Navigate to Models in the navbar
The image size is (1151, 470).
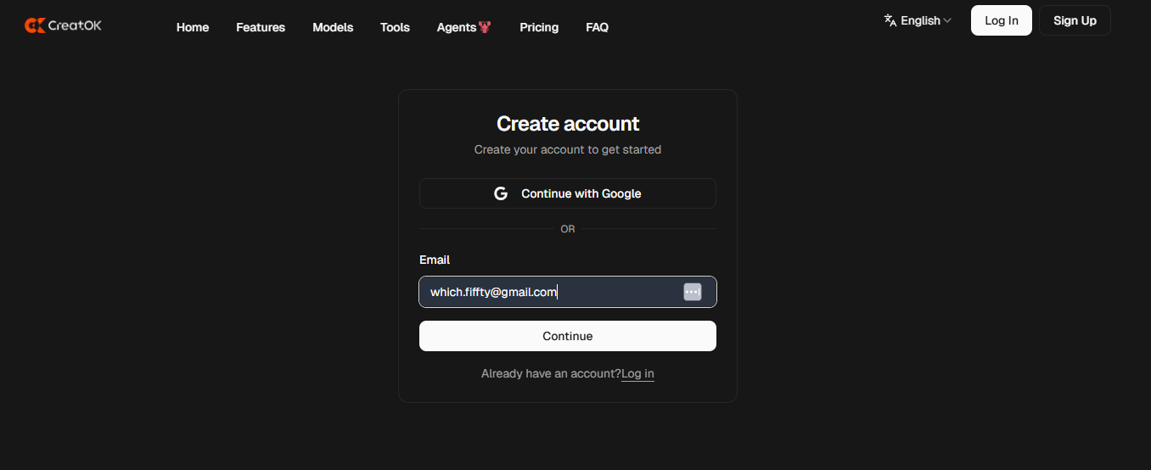point(333,27)
